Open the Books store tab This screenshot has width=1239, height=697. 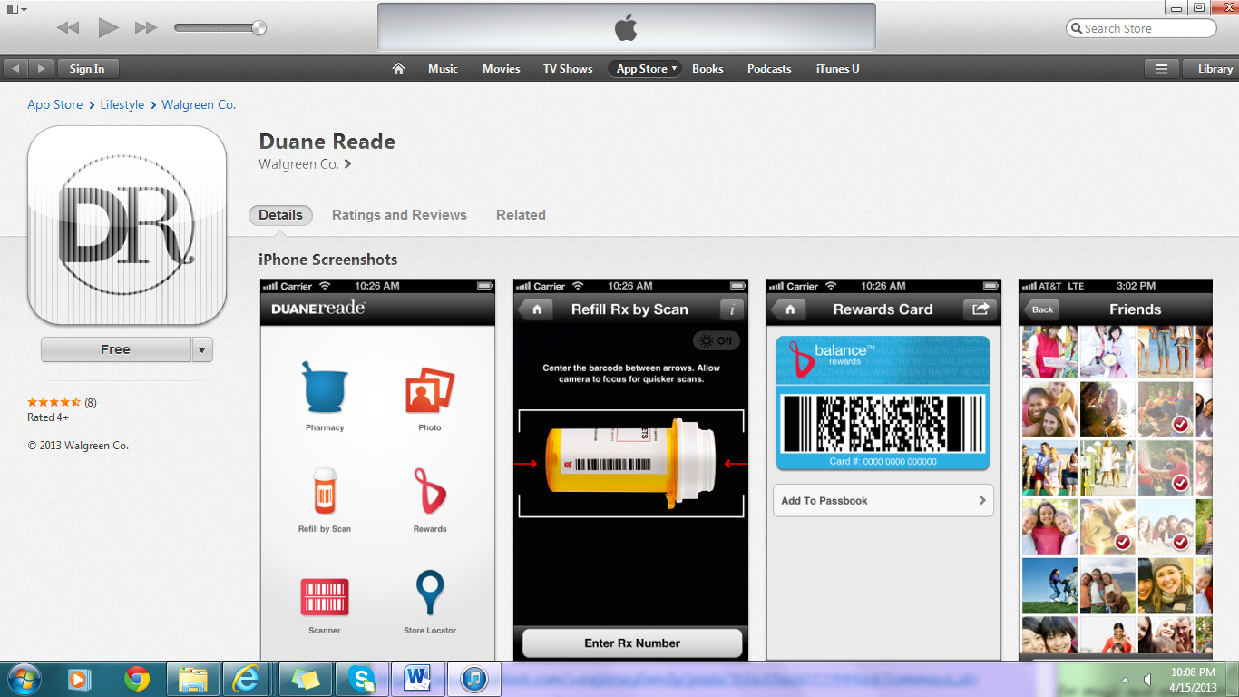[707, 69]
